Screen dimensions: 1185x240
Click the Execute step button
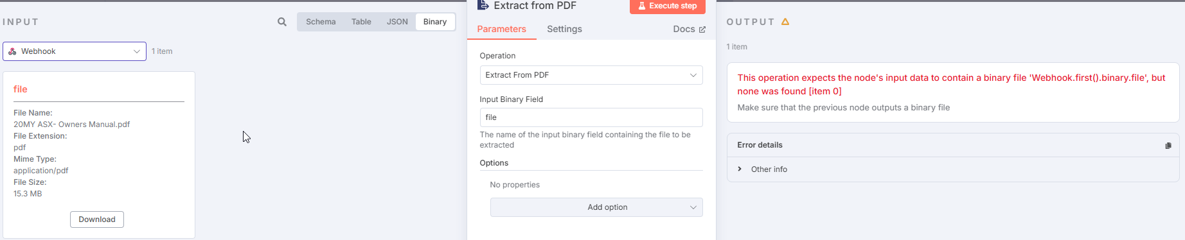point(668,6)
